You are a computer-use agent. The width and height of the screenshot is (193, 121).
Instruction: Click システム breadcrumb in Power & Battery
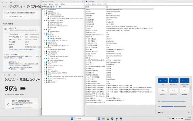tap(10, 79)
